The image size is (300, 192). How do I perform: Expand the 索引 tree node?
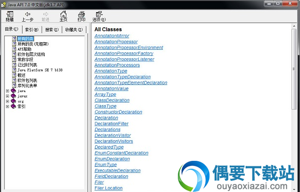8,107
